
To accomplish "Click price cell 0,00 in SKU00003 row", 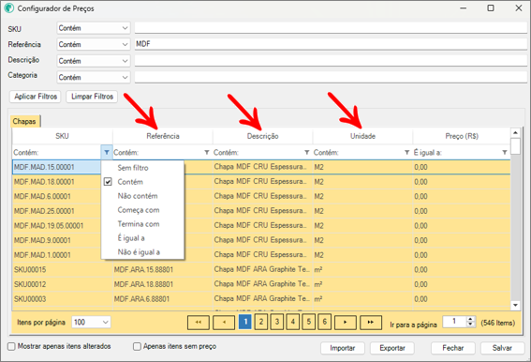I will pos(462,299).
